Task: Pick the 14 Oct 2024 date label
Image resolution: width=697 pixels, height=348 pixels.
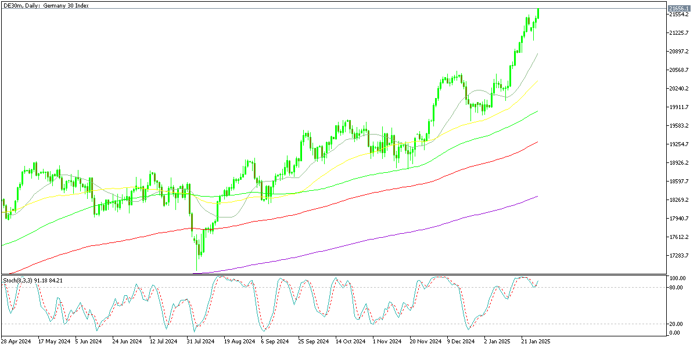Action: pyautogui.click(x=350, y=342)
